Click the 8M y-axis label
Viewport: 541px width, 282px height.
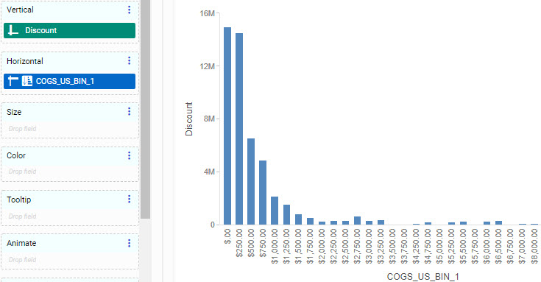click(x=209, y=119)
